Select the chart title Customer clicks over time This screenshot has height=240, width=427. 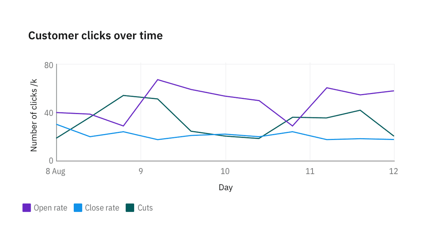[x=95, y=36]
